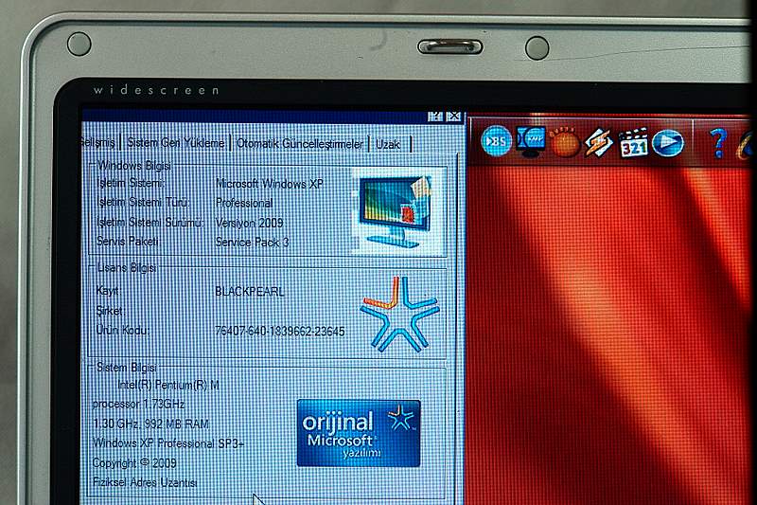Click the "Lisans Bilgisi" group heading

point(127,268)
